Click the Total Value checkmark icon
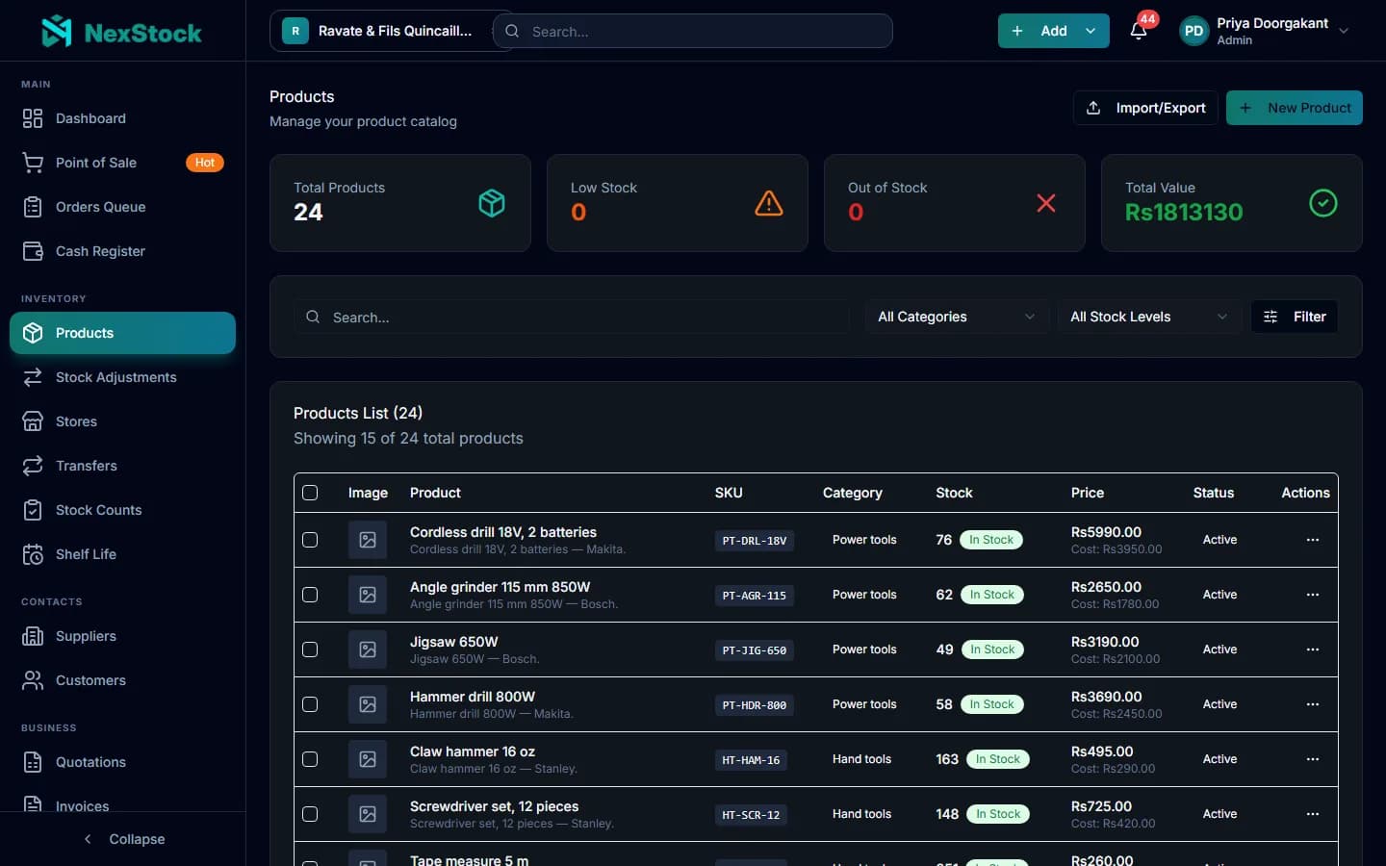 (x=1323, y=203)
